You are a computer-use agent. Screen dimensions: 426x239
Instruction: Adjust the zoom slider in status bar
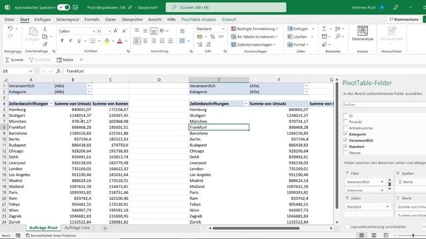click(413, 235)
